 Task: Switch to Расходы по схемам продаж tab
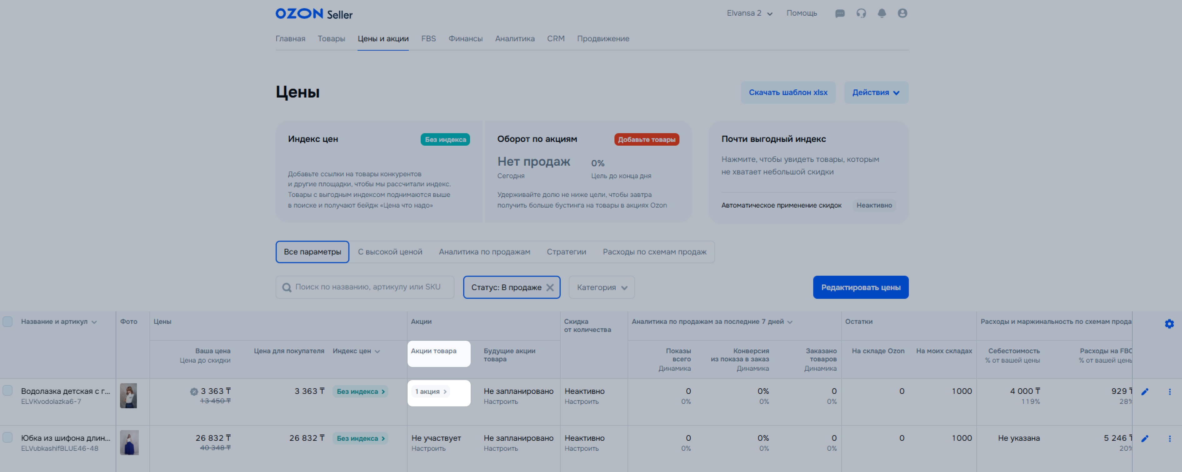click(x=654, y=252)
